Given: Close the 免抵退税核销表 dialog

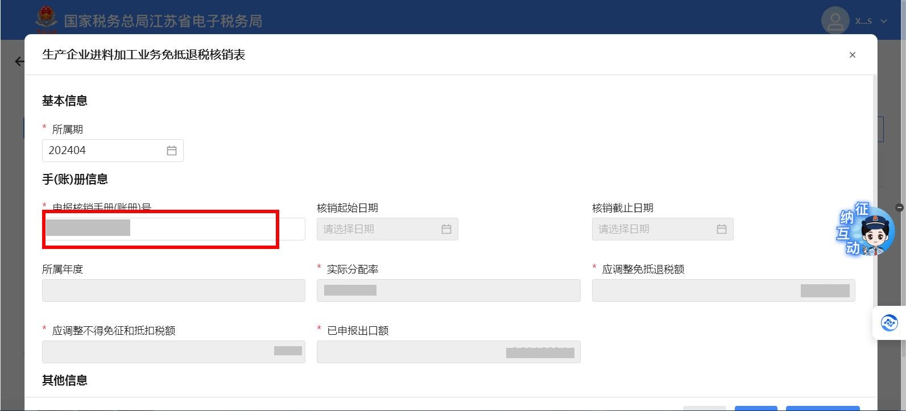Looking at the screenshot, I should click(852, 55).
